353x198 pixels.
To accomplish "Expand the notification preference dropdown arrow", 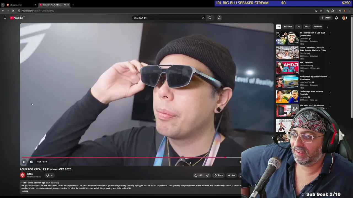I will tap(52, 175).
